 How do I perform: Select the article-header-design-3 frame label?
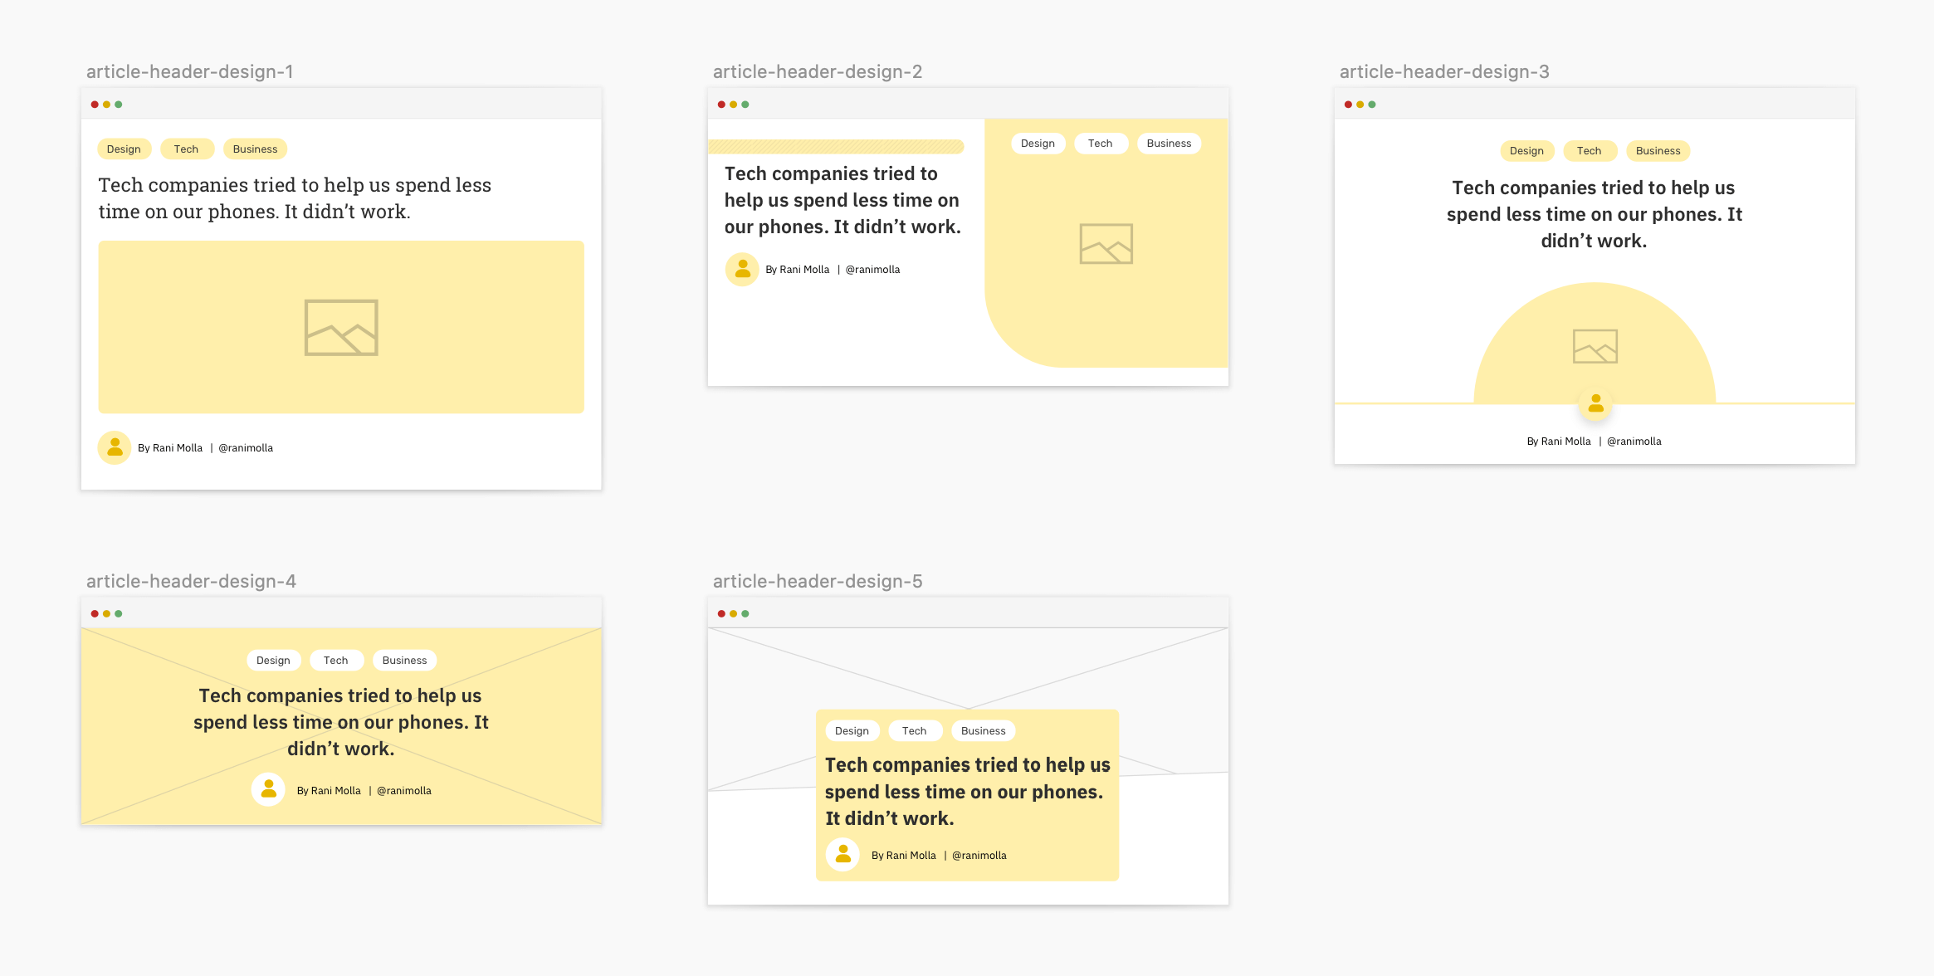1443,72
